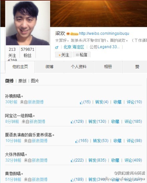Open the 相册 tab
The width and height of the screenshot is (147, 183).
108,67
